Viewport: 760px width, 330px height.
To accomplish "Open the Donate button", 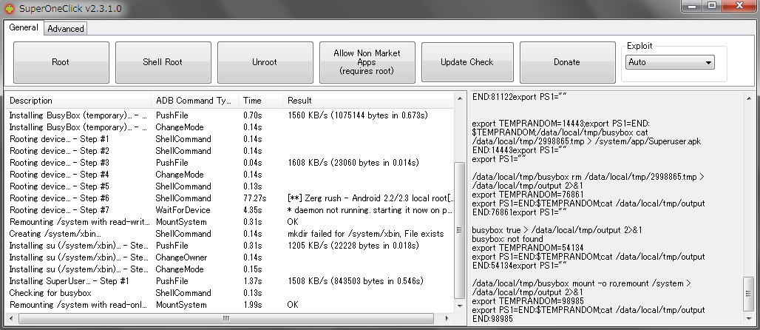I will 567,62.
